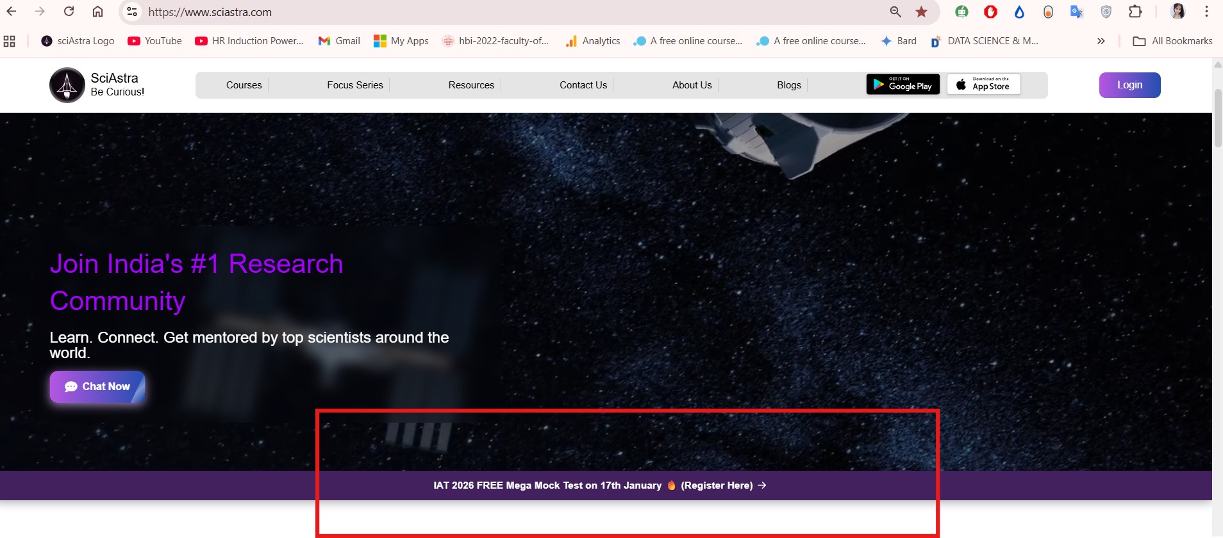
Task: Open the IAT 2026 Register Here link
Action: point(717,485)
